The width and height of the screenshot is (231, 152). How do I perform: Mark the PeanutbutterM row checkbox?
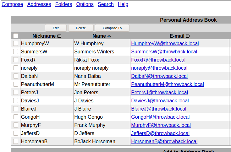pyautogui.click(x=16, y=84)
